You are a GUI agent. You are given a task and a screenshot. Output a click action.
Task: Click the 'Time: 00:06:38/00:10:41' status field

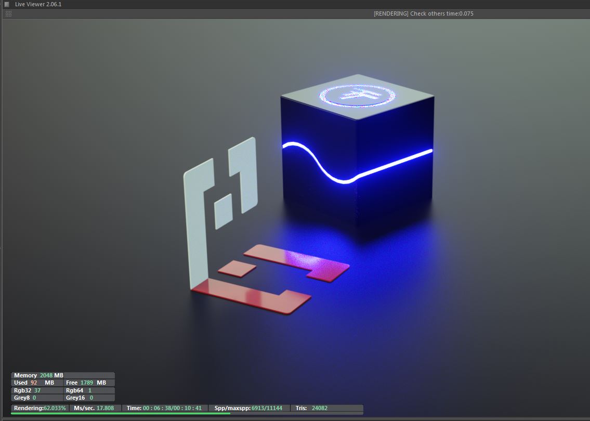[x=165, y=408]
